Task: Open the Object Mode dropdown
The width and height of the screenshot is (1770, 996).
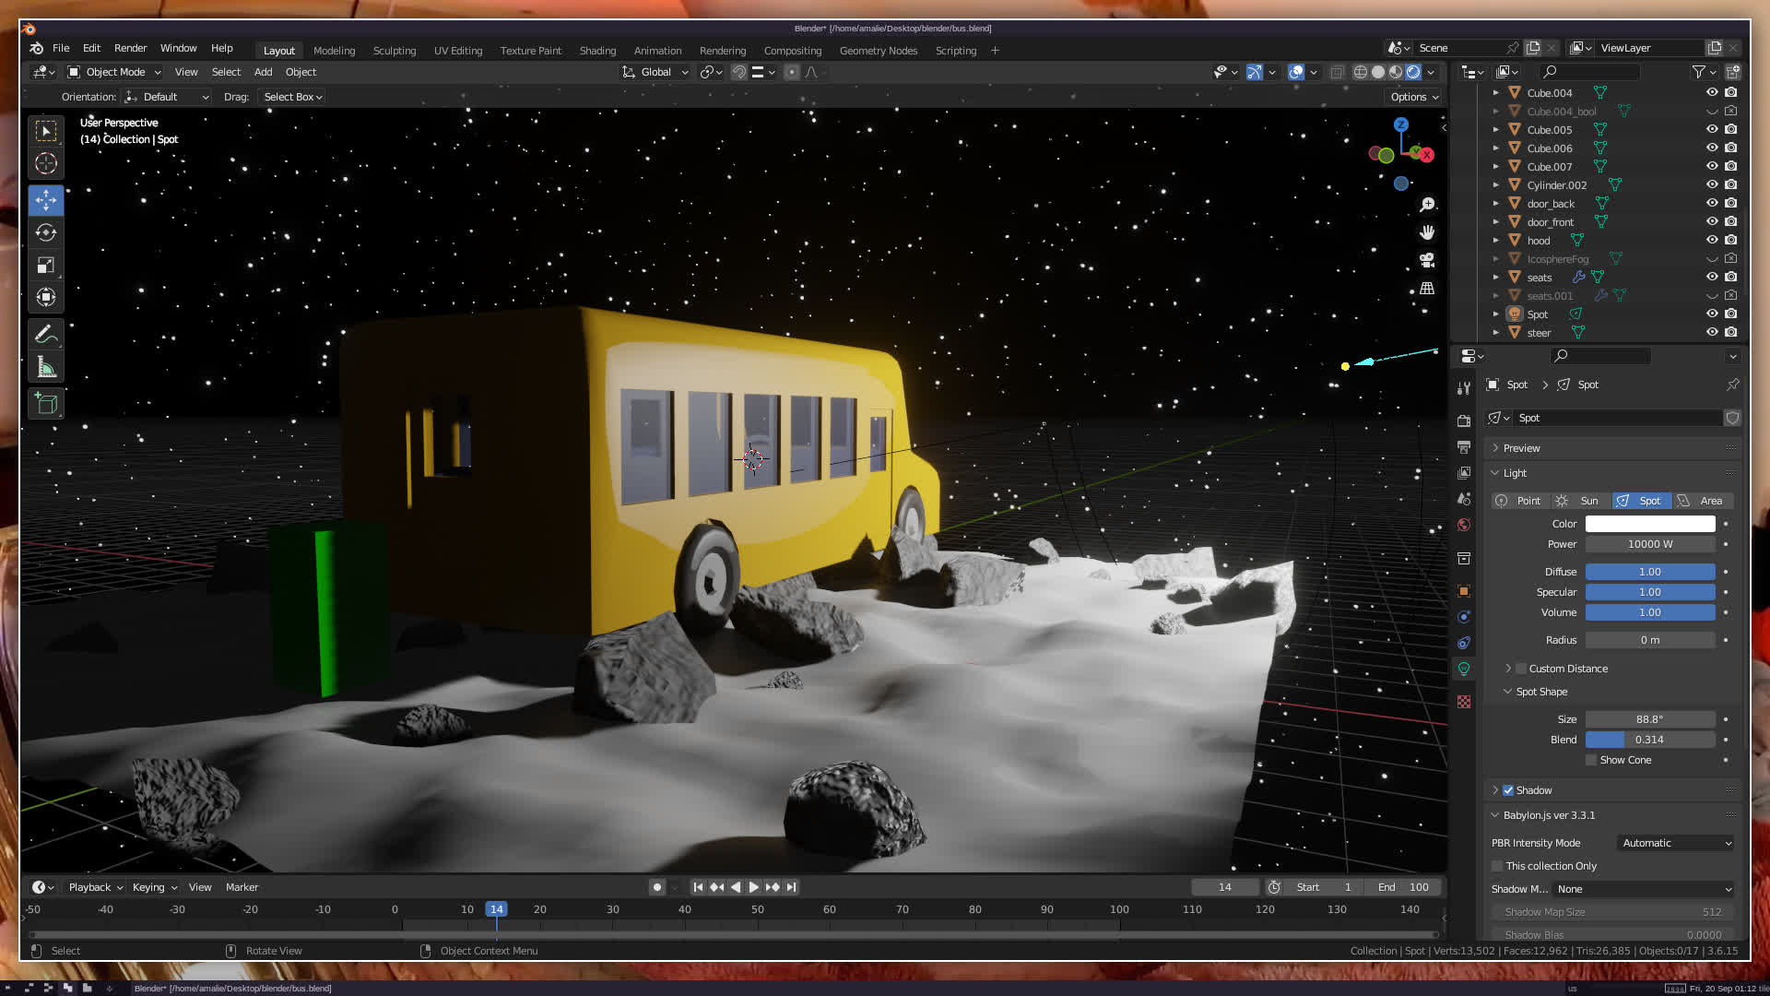Action: click(114, 72)
